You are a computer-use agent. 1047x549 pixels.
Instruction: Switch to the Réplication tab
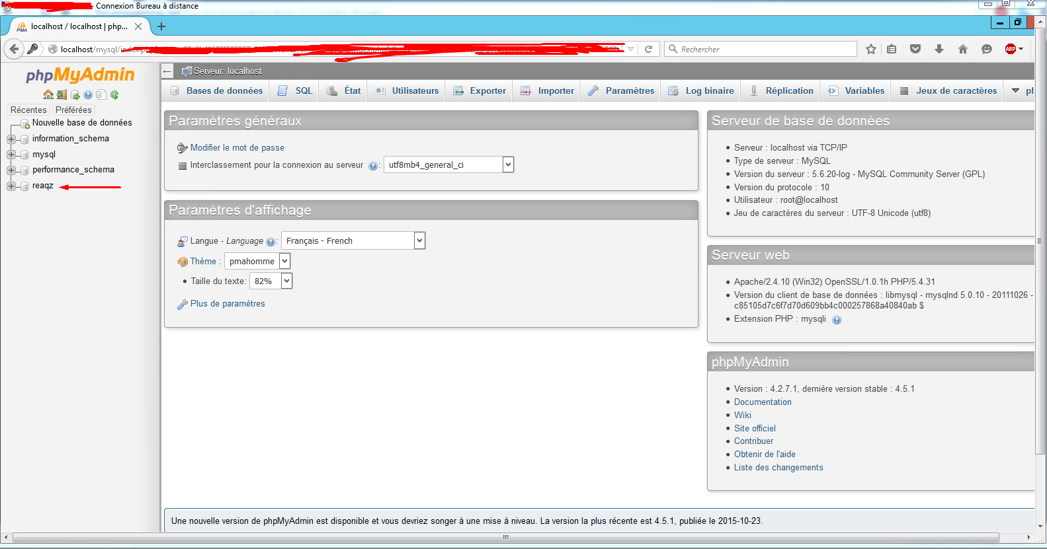coord(781,91)
